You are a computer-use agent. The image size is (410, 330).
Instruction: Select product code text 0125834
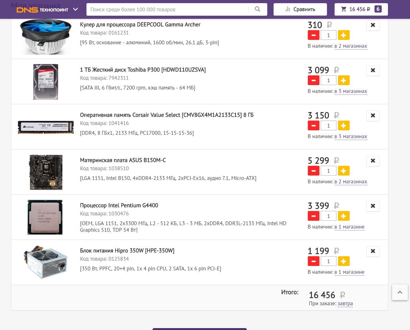click(x=119, y=259)
